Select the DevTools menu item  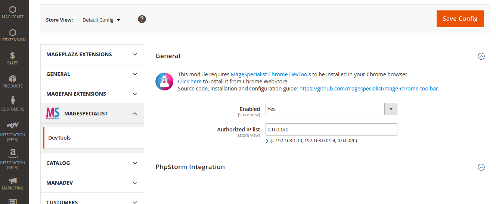coord(60,138)
